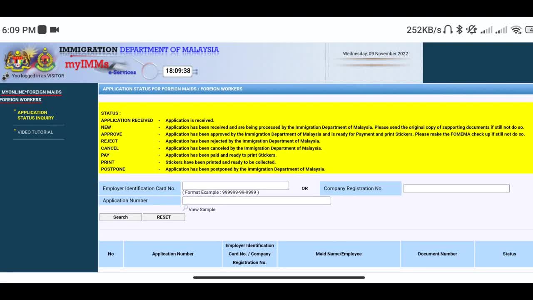Click the 18:09:38 clock display
Screen dimensions: 533x300
point(178,71)
